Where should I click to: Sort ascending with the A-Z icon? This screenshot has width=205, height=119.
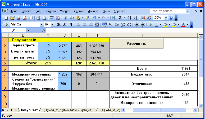pyautogui.click(x=129, y=18)
